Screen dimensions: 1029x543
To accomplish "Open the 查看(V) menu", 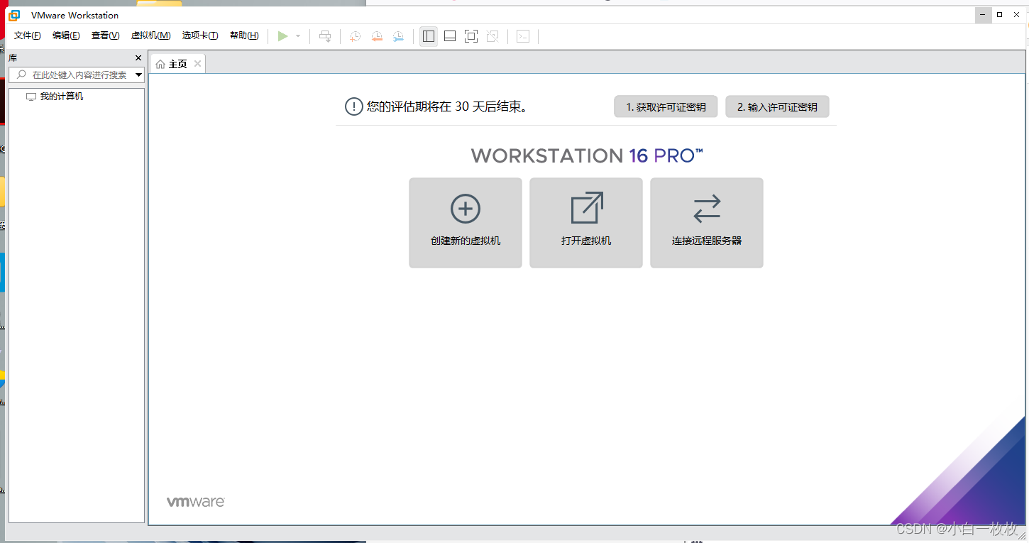I will [x=105, y=35].
